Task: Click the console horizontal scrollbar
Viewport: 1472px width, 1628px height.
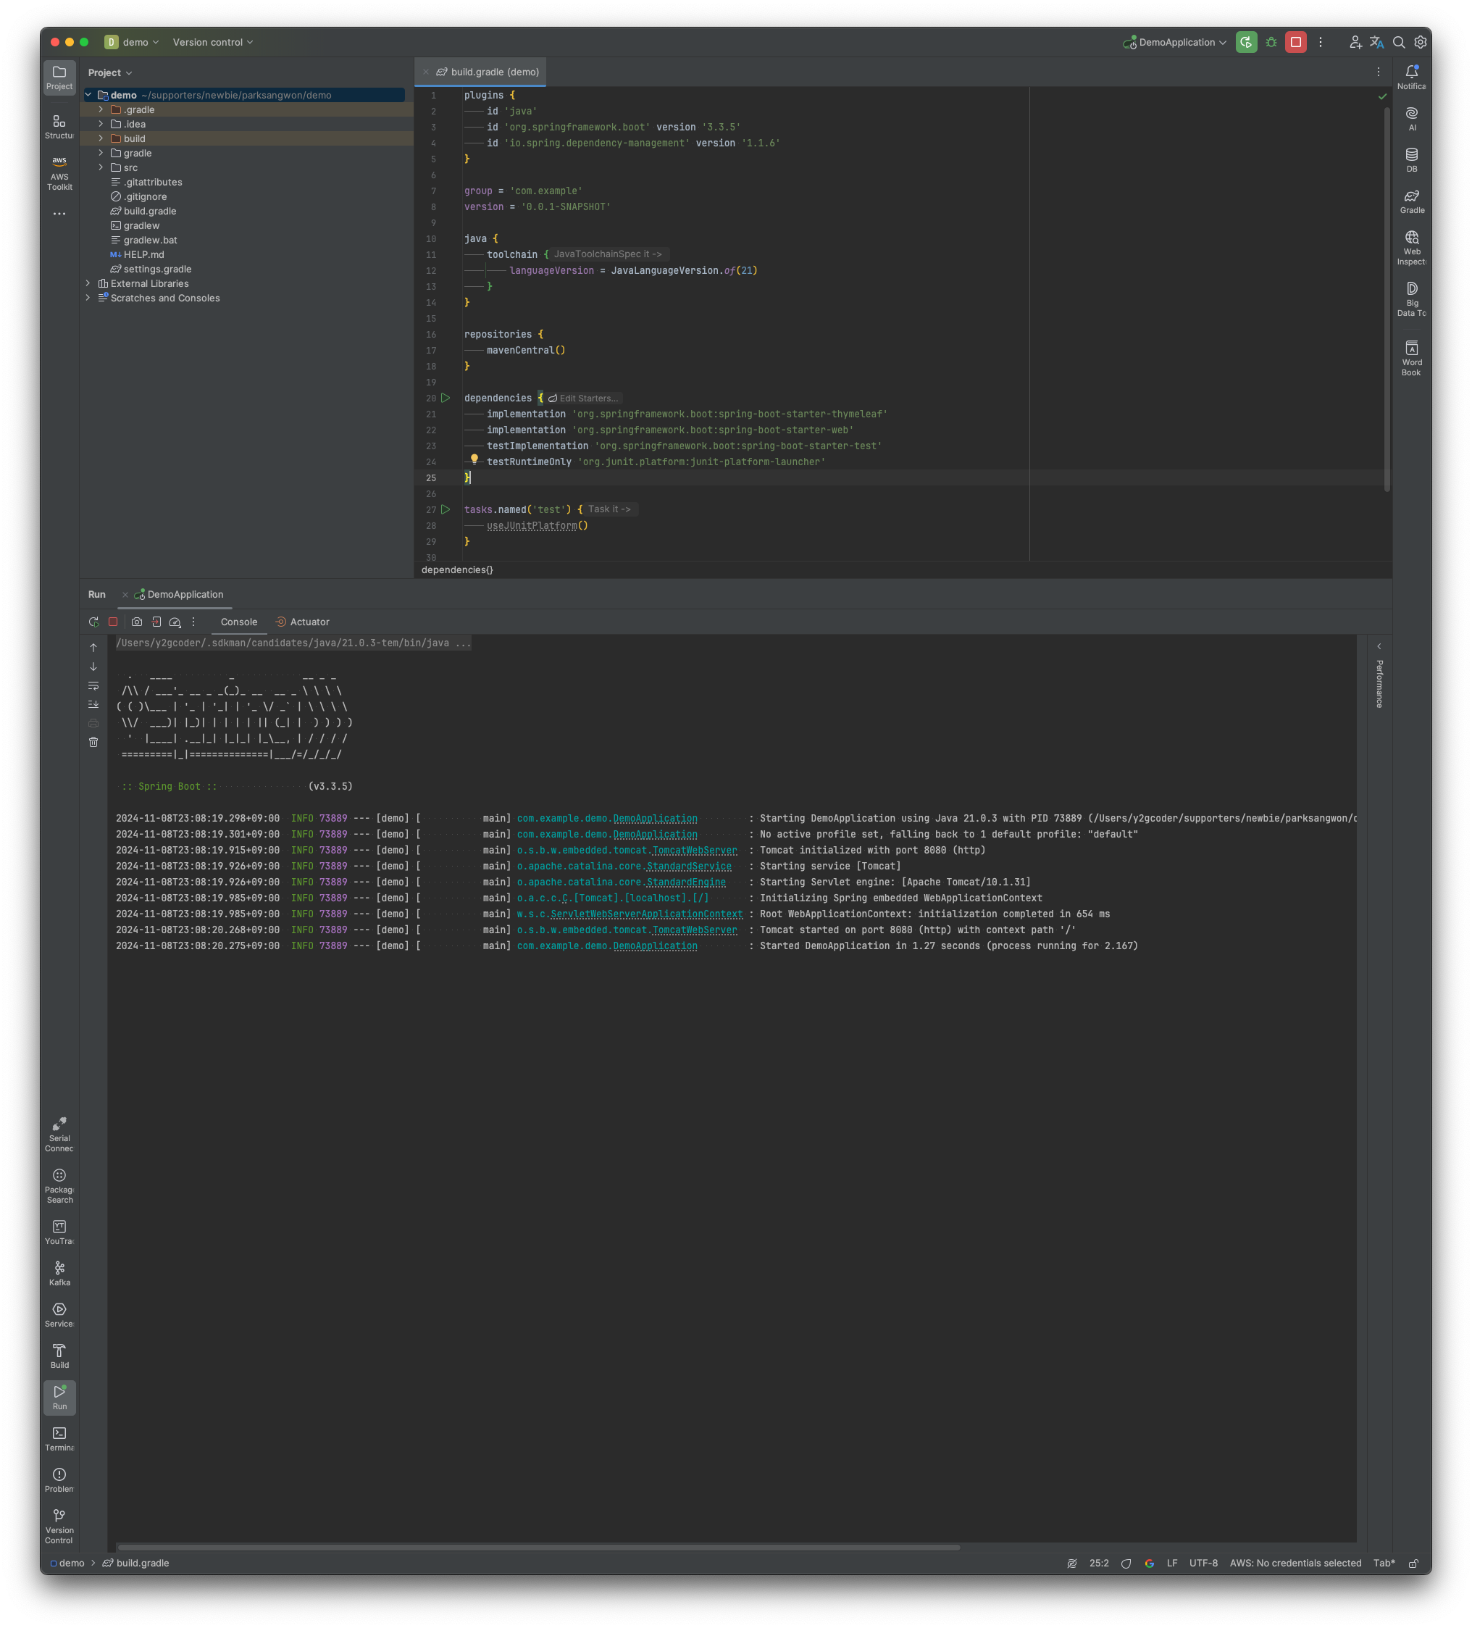Action: tap(538, 1548)
